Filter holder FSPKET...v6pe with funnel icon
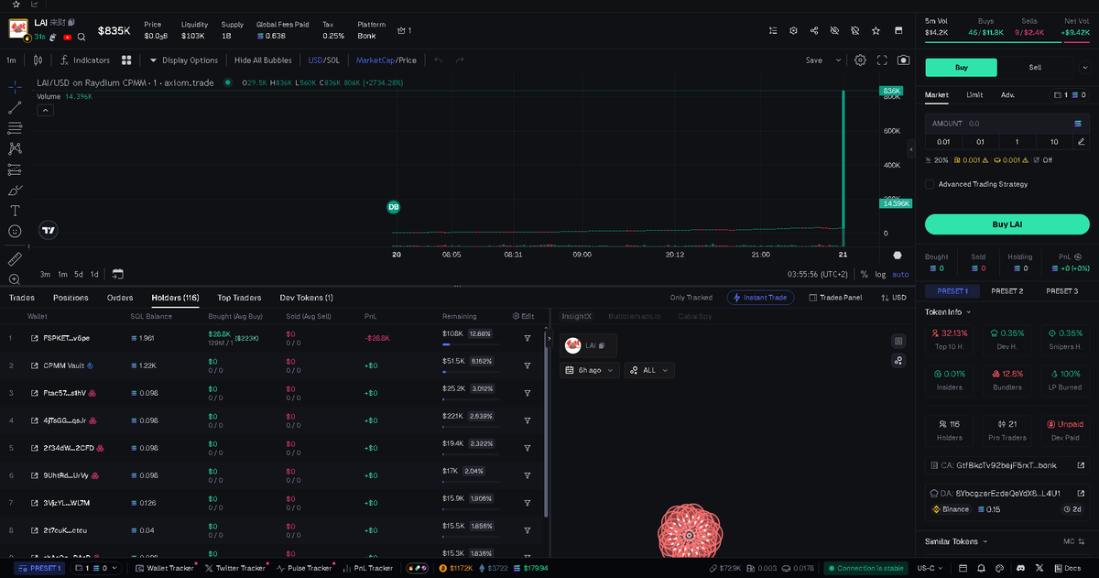Image resolution: width=1099 pixels, height=578 pixels. tap(528, 338)
